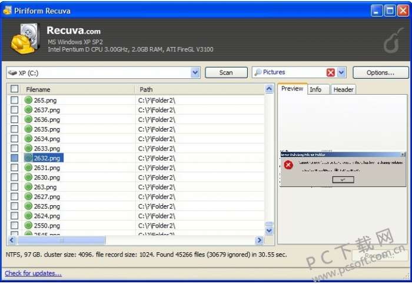Click the Recuva hard-hat drive logo
The width and height of the screenshot is (412, 284).
[x=25, y=39]
